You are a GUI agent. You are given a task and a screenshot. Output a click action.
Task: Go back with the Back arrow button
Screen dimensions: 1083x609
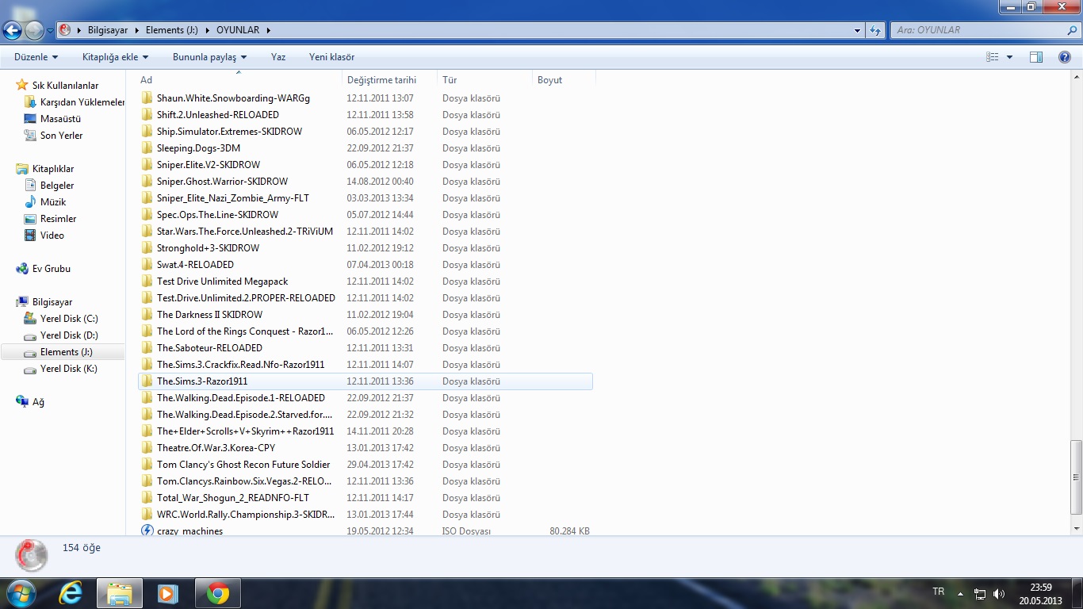12,30
